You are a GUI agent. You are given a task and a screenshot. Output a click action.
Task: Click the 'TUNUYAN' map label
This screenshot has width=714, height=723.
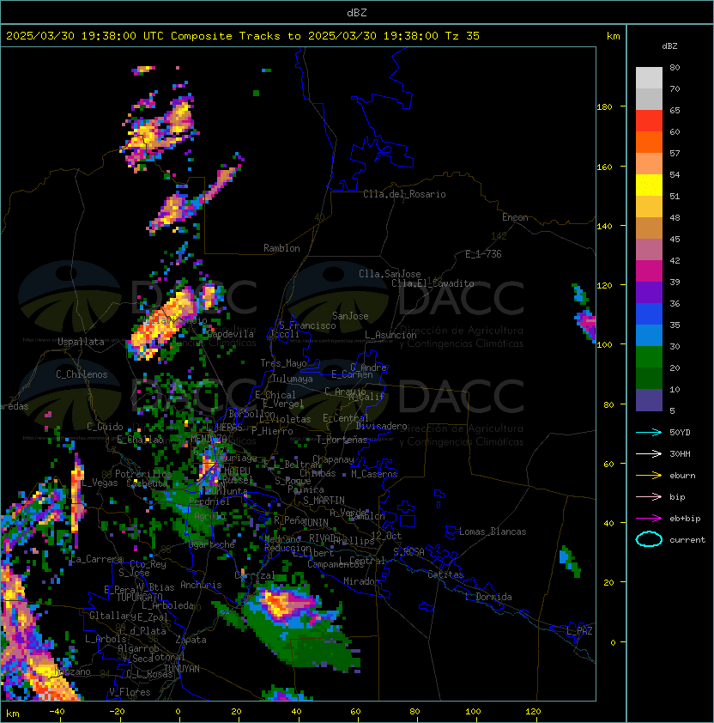182,669
